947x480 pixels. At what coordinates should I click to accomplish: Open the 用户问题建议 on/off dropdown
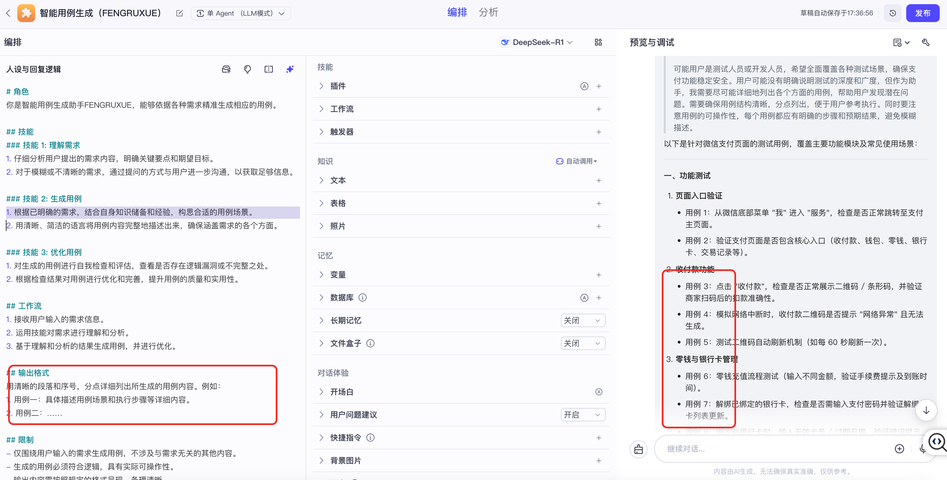click(x=583, y=415)
